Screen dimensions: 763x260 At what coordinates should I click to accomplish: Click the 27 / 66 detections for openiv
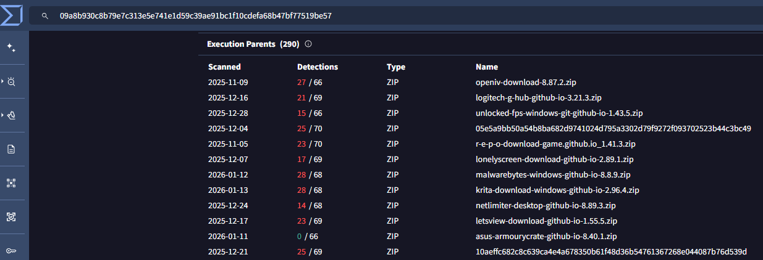click(x=310, y=82)
